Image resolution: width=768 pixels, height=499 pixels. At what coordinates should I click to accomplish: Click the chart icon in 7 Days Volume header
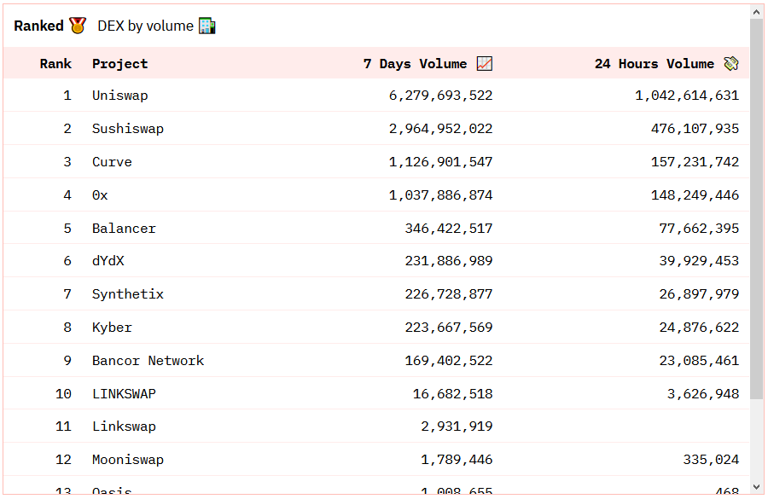(x=485, y=64)
